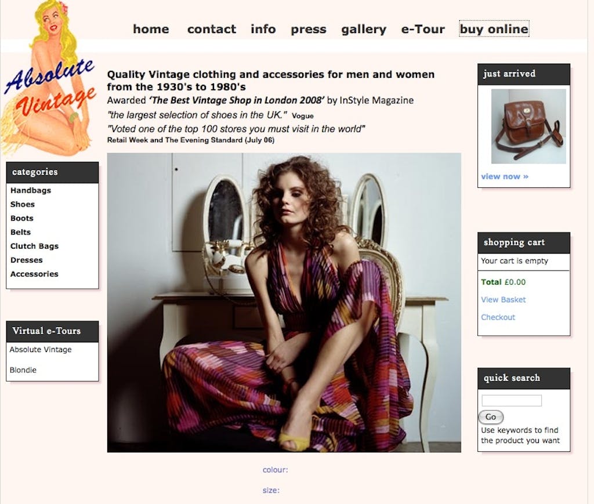The height and width of the screenshot is (504, 594).
Task: Open the Accessories category
Action: 34,274
